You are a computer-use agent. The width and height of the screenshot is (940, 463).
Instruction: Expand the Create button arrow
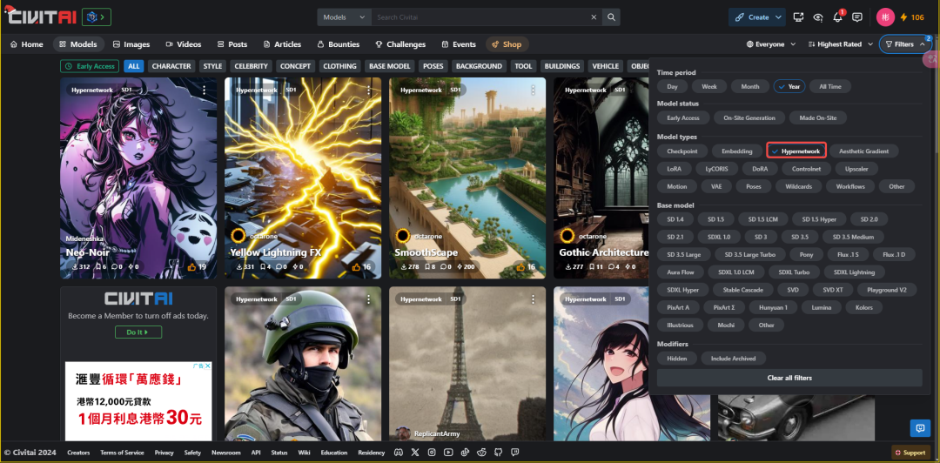(x=777, y=17)
